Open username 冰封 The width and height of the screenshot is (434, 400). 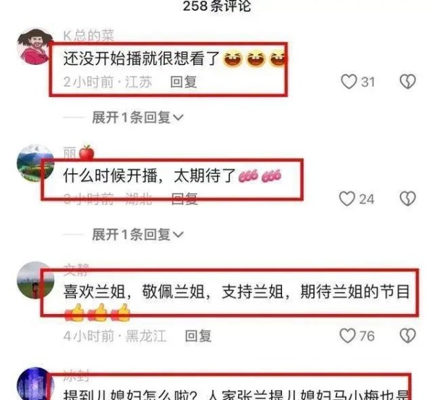point(77,375)
